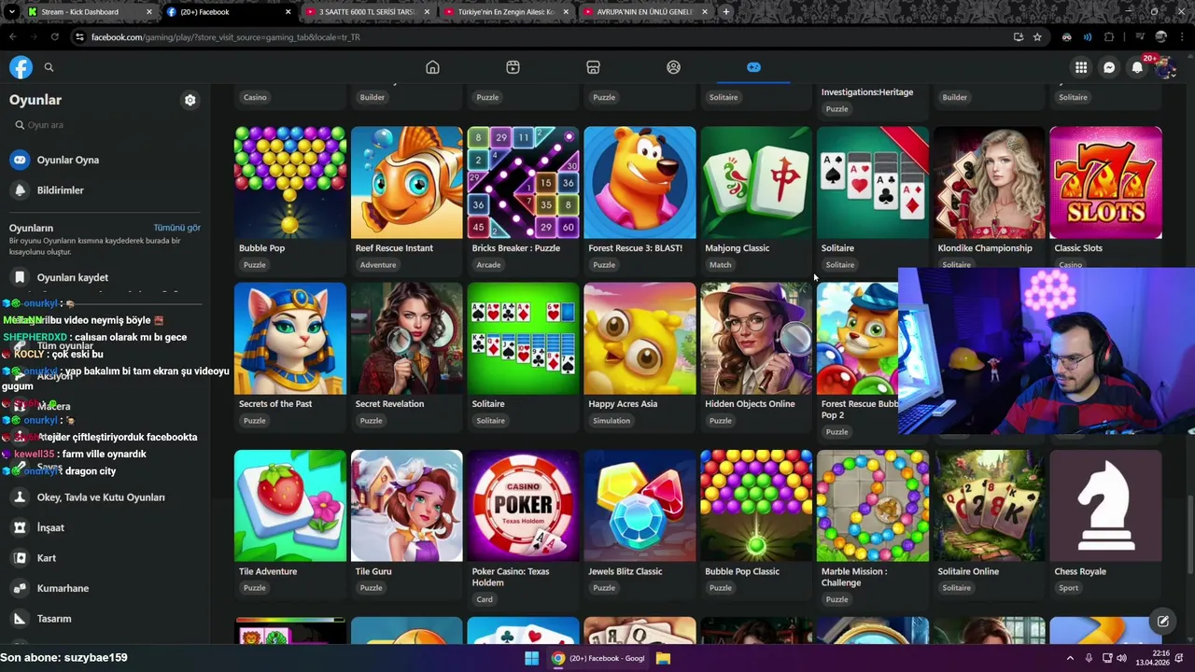The width and height of the screenshot is (1195, 672).
Task: Open the Happy Acres Asia thumbnail
Action: point(640,339)
